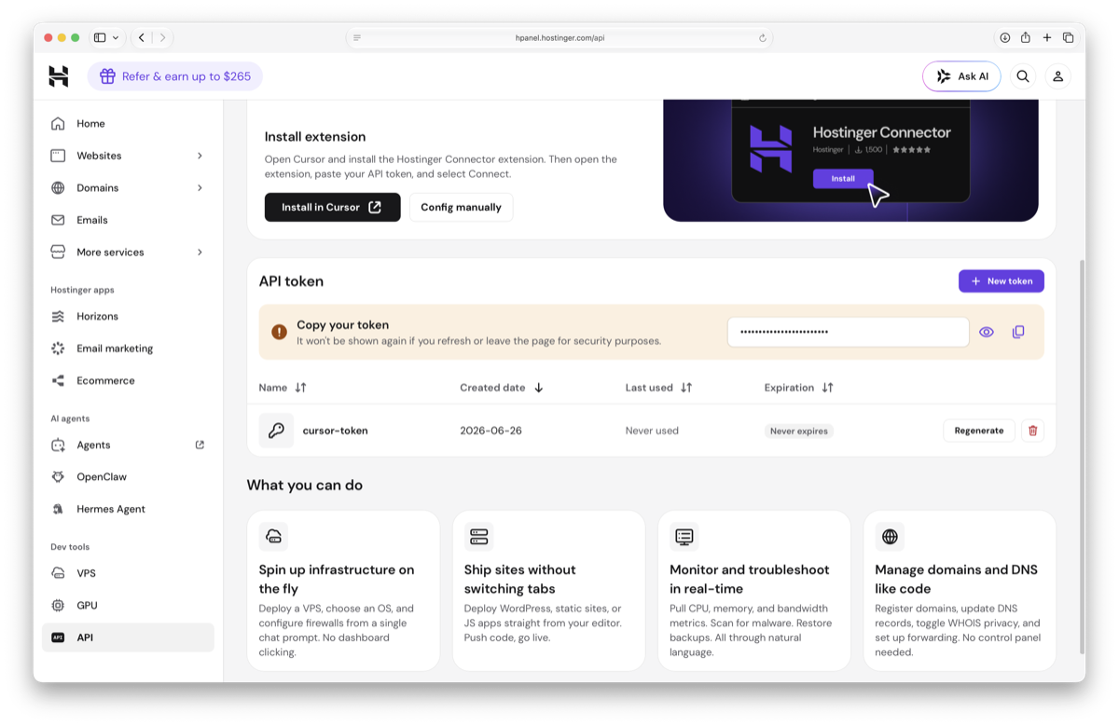Image resolution: width=1119 pixels, height=726 pixels.
Task: Click the key icon for cursor-token
Action: [276, 431]
